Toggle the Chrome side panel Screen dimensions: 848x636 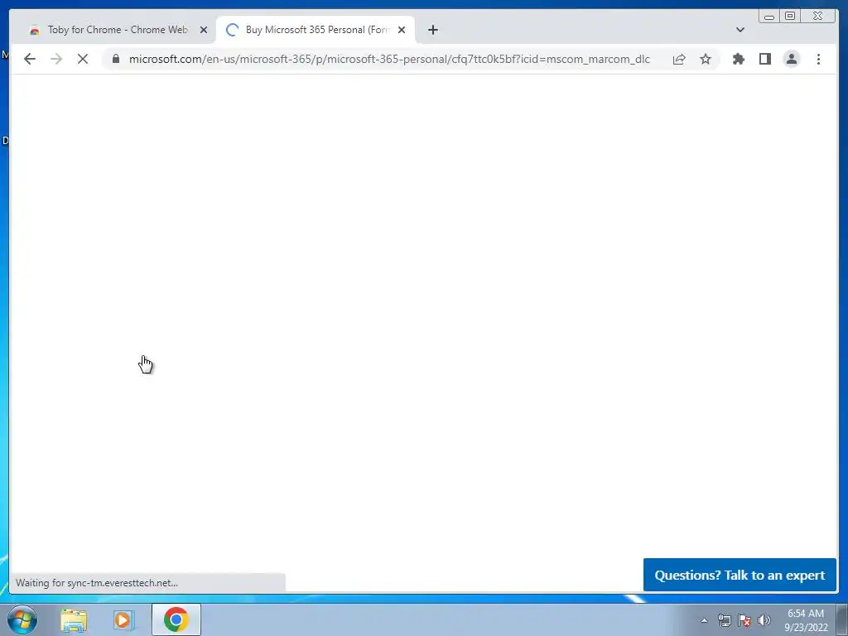[764, 59]
